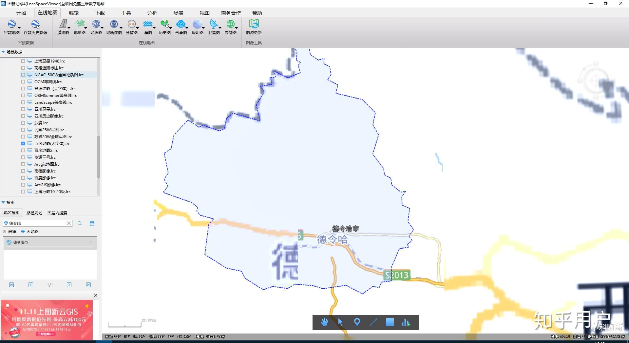This screenshot has width=629, height=343.
Task: Open the 视图 ribbon tab
Action: point(205,13)
